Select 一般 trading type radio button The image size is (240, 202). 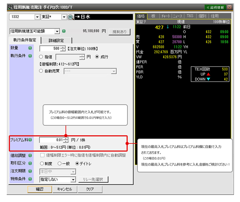[x=59, y=164]
